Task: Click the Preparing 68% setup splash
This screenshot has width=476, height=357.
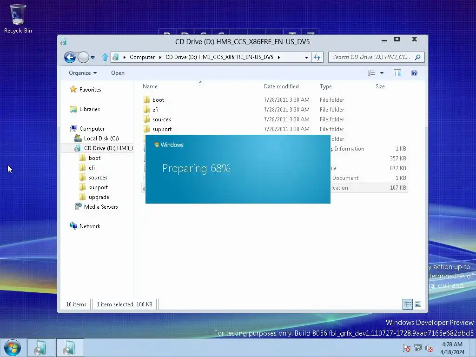Action: point(238,169)
